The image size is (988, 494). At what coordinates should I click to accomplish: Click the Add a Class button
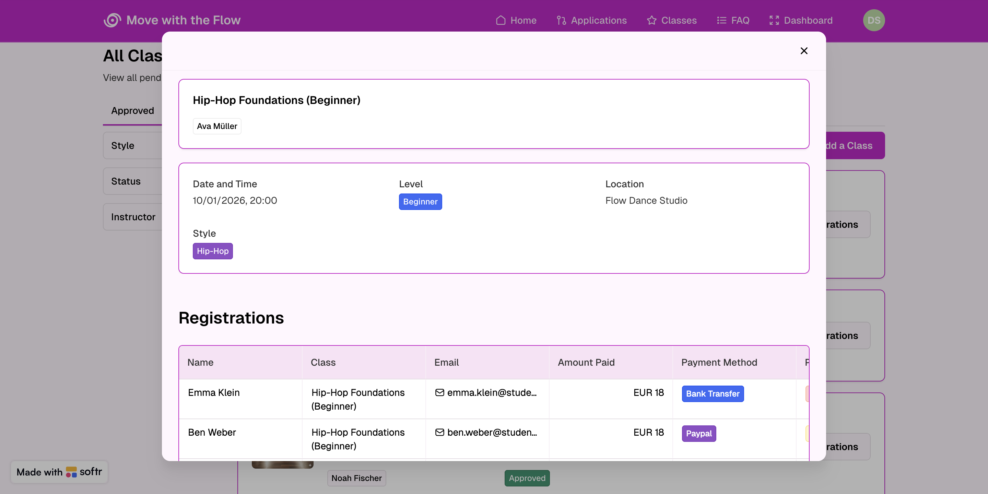855,146
